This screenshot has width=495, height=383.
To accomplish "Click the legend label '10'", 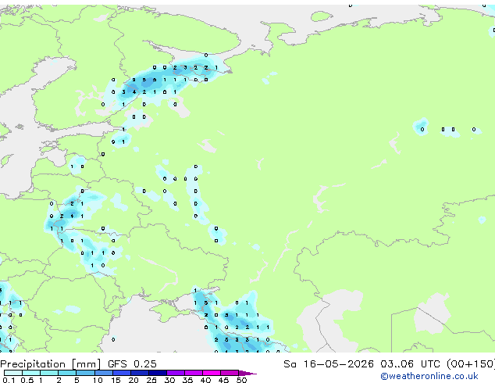I will [x=98, y=380].
